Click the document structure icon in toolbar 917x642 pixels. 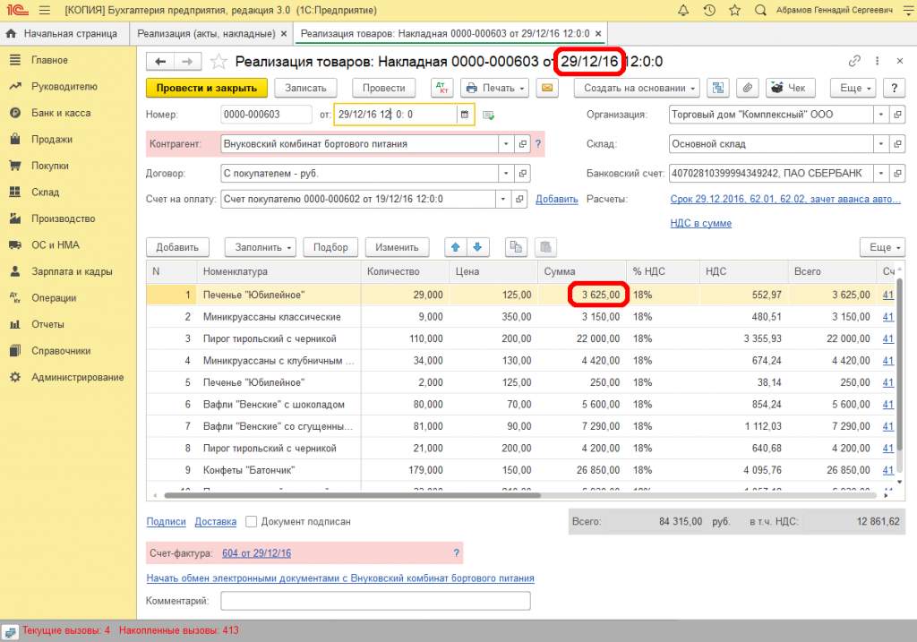(x=717, y=88)
